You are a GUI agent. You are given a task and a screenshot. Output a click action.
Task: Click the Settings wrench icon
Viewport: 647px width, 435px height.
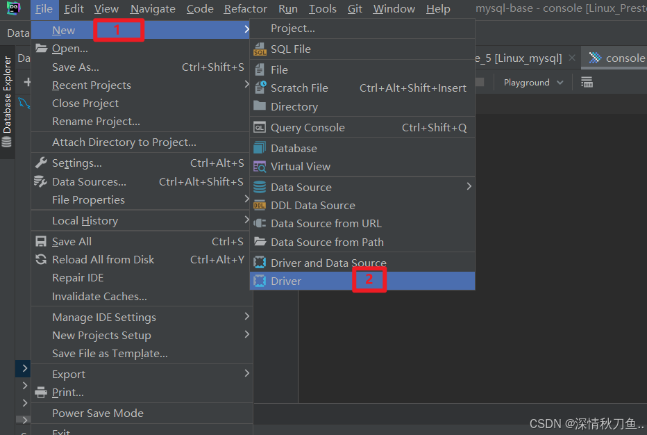tap(41, 163)
